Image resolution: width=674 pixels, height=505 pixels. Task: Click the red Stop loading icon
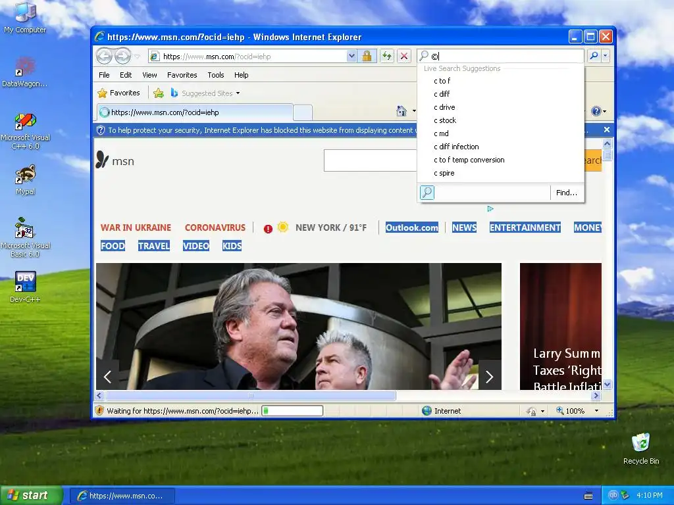coord(403,57)
